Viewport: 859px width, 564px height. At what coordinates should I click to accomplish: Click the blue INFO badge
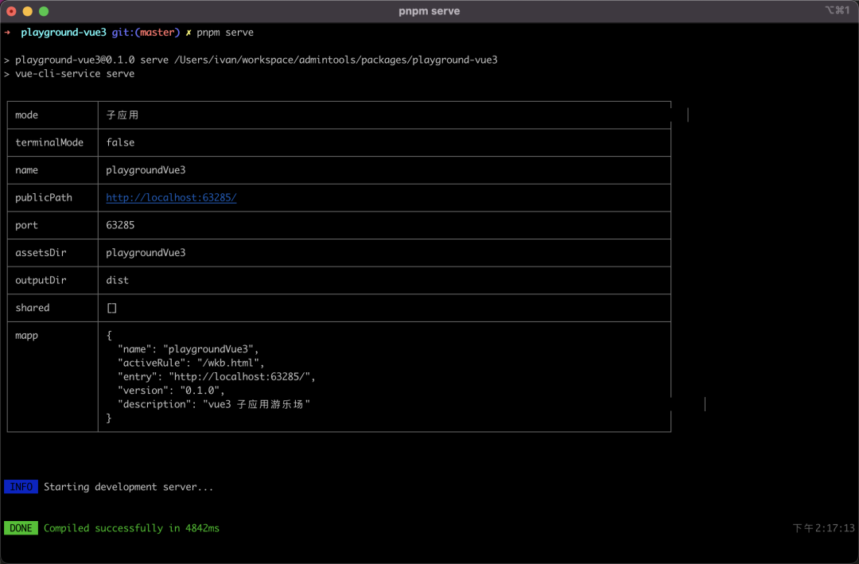pyautogui.click(x=21, y=487)
